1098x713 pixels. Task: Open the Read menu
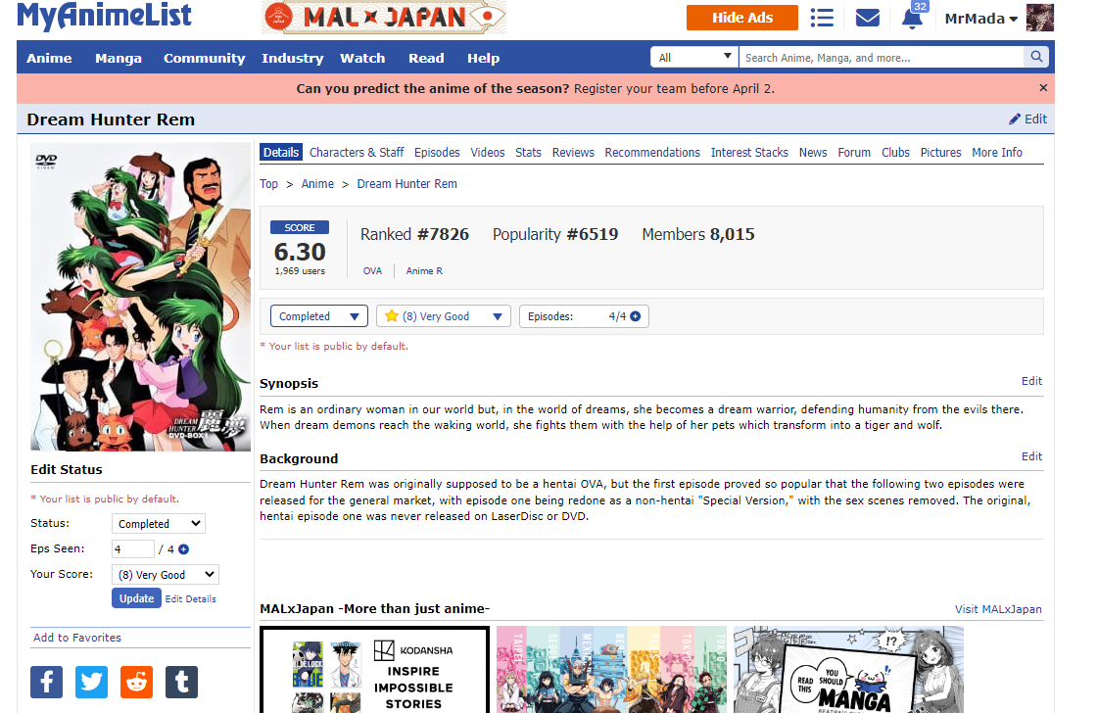pyautogui.click(x=426, y=58)
